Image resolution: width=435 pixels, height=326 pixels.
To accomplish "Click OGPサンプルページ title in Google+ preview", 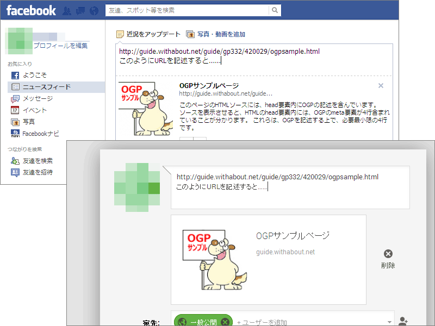I will 293,236.
